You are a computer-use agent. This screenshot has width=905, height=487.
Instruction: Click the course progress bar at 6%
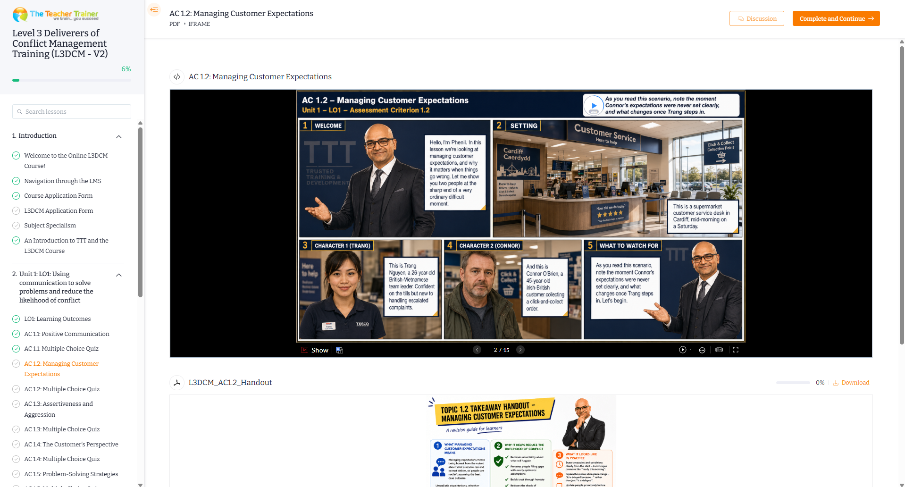click(72, 80)
